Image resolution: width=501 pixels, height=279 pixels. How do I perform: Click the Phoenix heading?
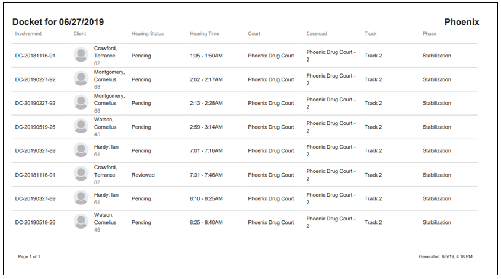(462, 22)
